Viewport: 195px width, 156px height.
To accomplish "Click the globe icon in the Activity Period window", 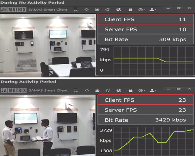I will (119, 90).
